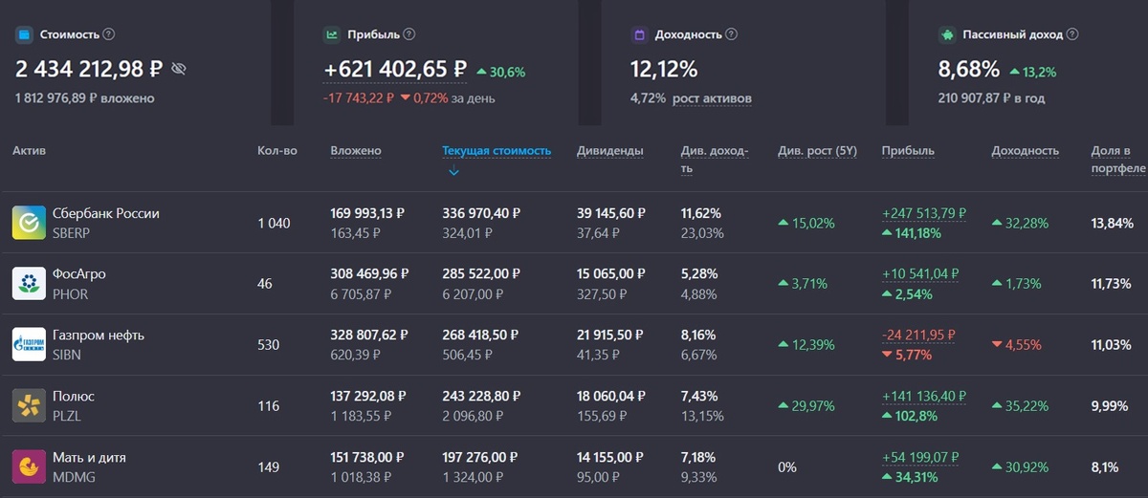Sort table by Прибыль column
Image resolution: width=1148 pixels, height=498 pixels.
click(908, 151)
